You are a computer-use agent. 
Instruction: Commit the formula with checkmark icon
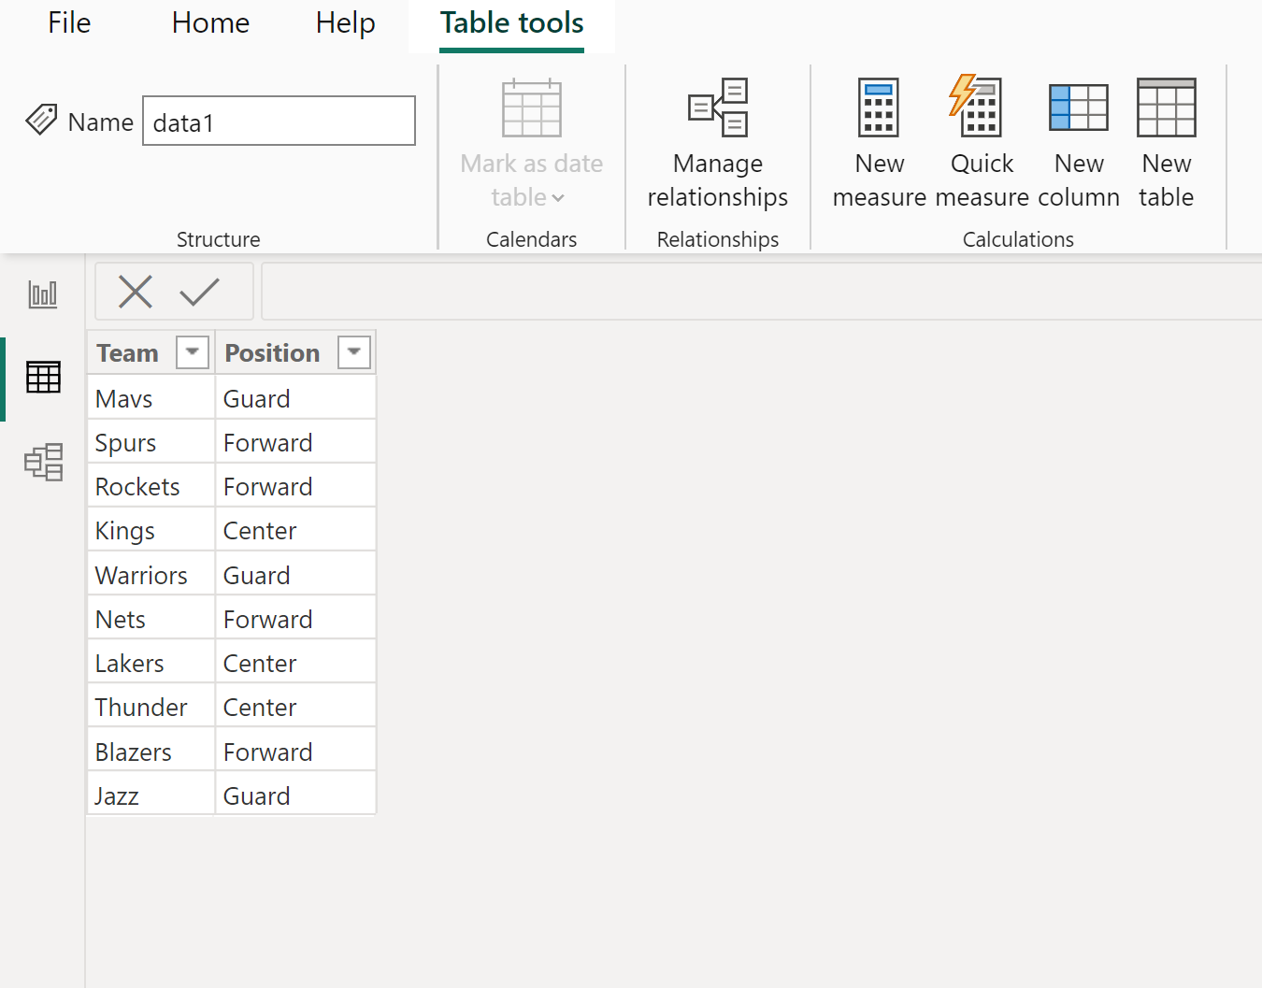click(x=199, y=292)
